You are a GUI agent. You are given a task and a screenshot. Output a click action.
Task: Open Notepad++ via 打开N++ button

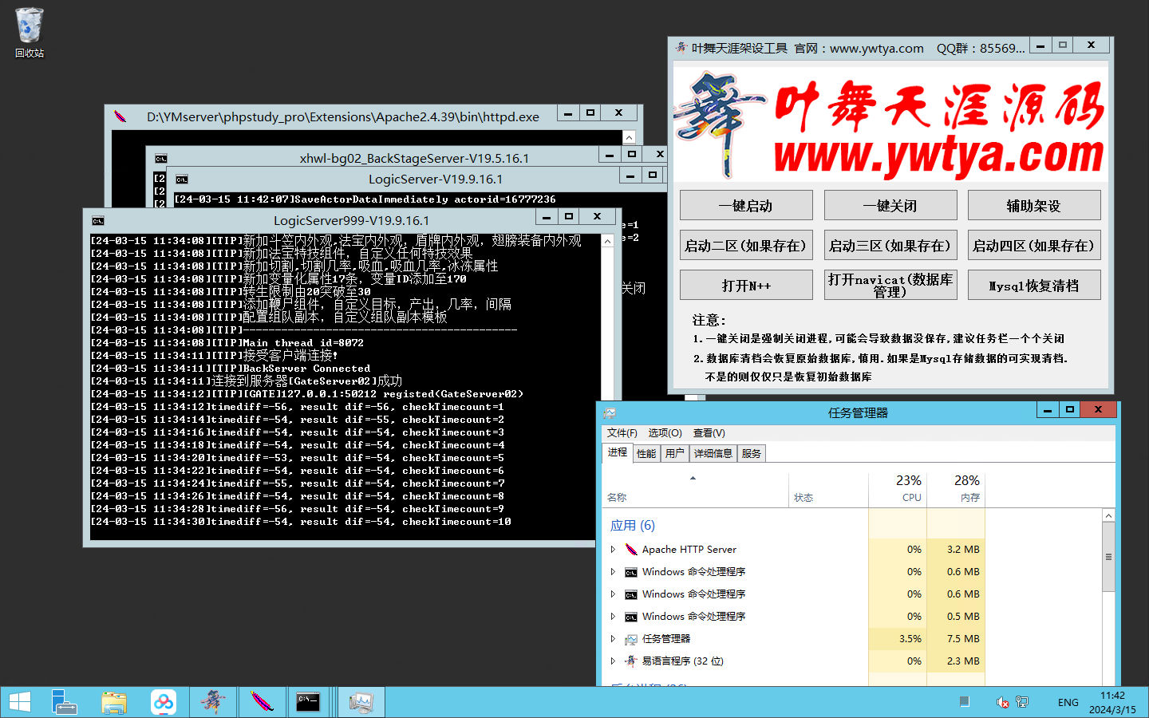pos(746,285)
